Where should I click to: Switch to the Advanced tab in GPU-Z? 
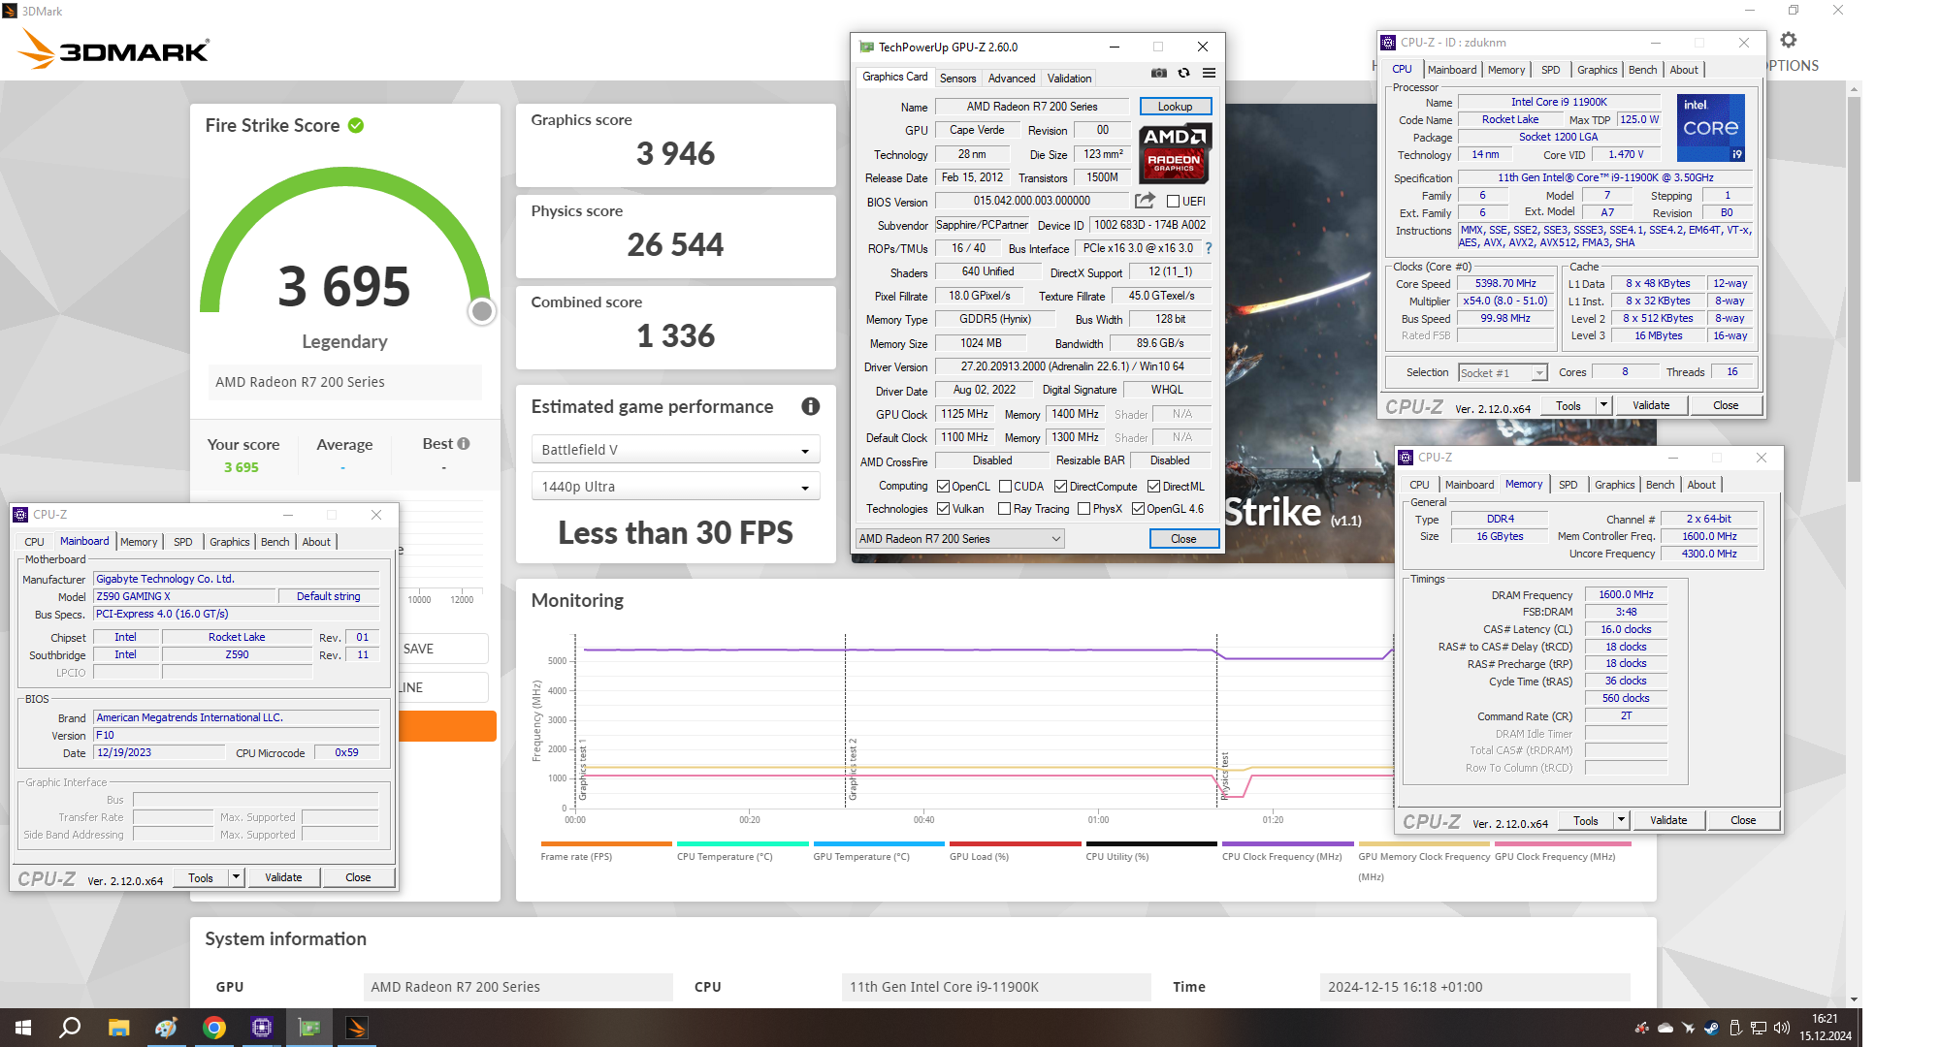(x=1011, y=79)
